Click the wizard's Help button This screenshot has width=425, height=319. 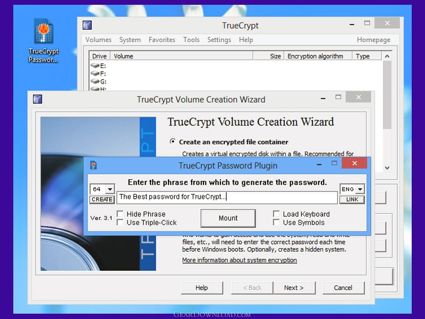coord(202,288)
